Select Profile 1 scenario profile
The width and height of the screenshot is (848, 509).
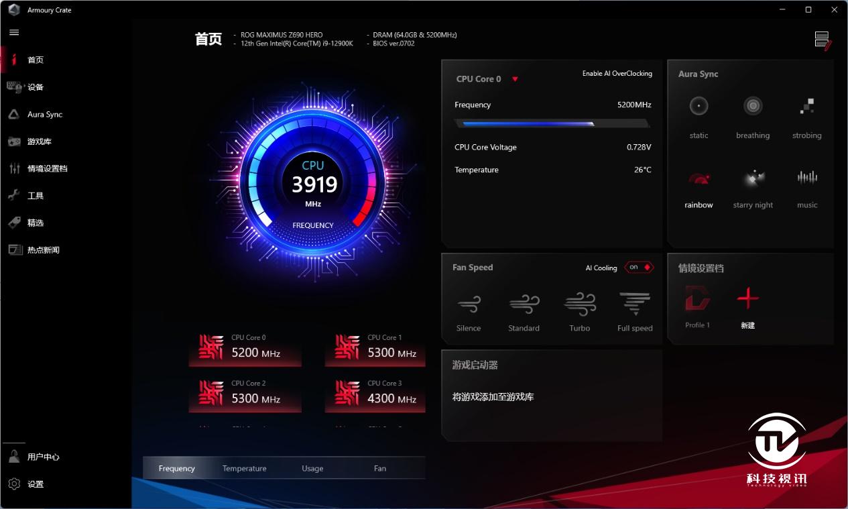pos(697,306)
